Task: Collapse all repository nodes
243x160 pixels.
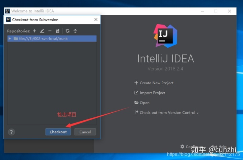Action: click(75, 31)
